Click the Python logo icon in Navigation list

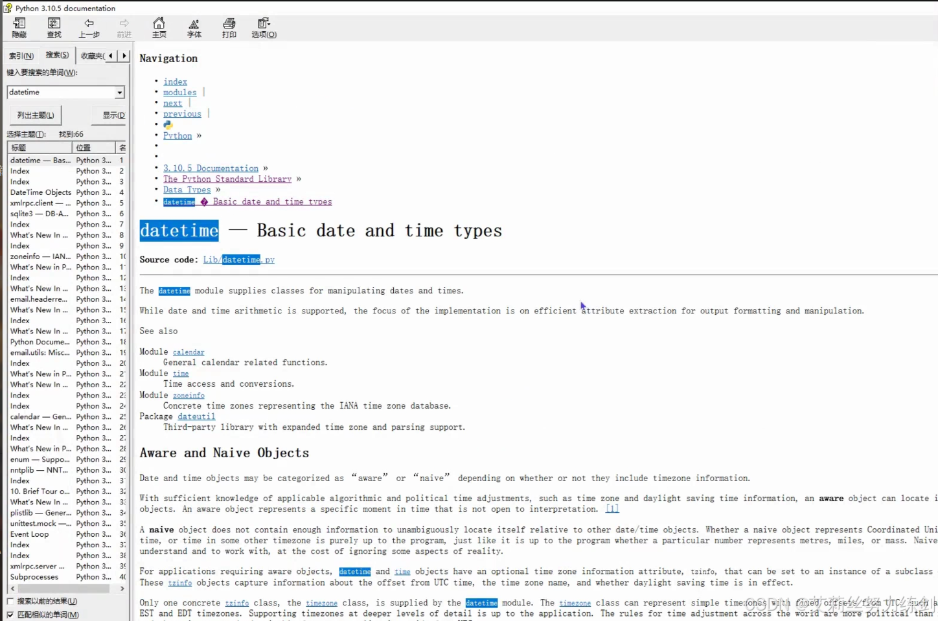pos(168,125)
